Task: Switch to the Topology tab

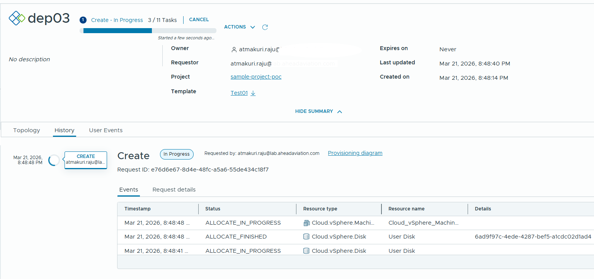Action: pos(27,130)
